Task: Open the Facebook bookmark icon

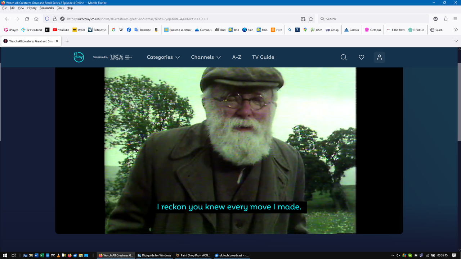Action: [x=129, y=30]
